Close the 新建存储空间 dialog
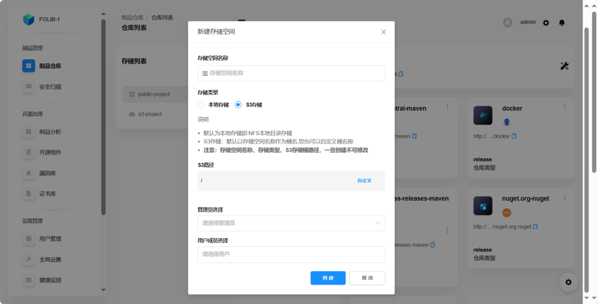Image resolution: width=598 pixels, height=304 pixels. (384, 32)
